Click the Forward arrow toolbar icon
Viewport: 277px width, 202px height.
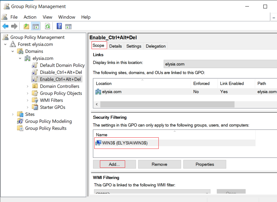(14, 26)
